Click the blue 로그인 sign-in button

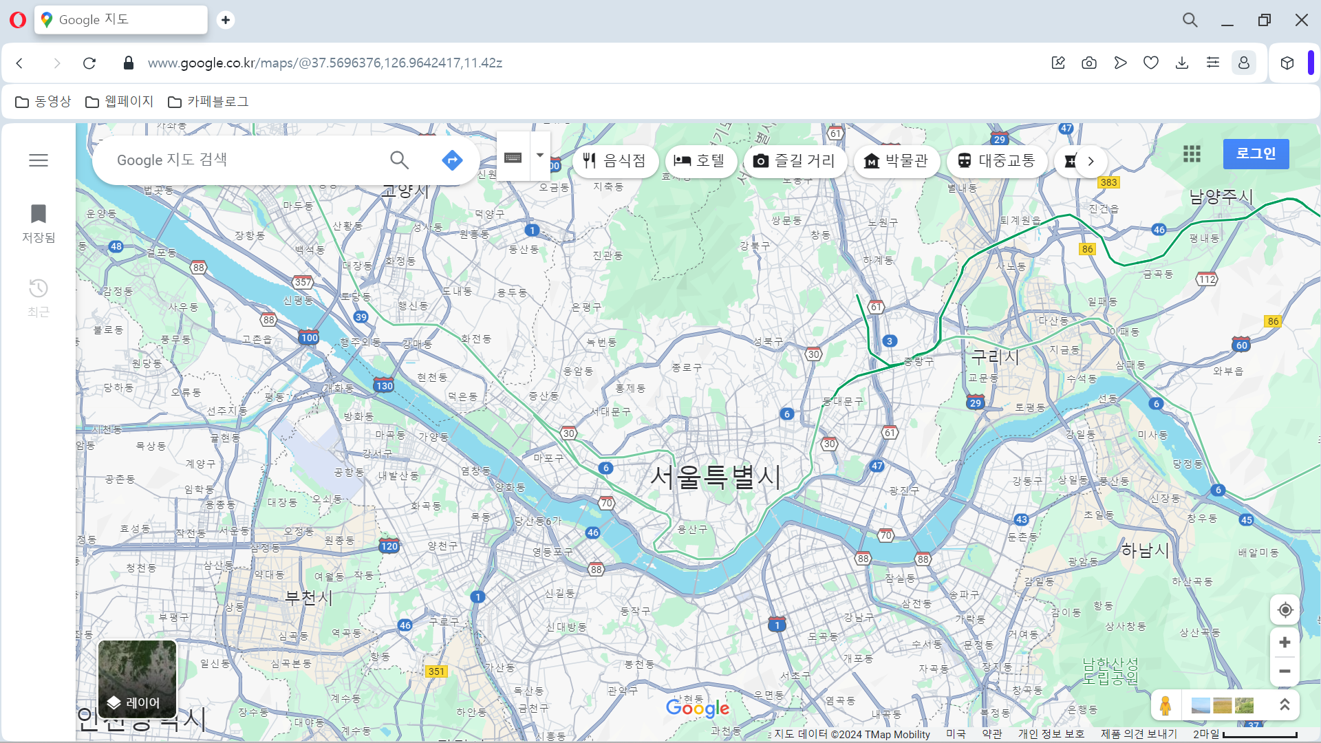point(1256,154)
